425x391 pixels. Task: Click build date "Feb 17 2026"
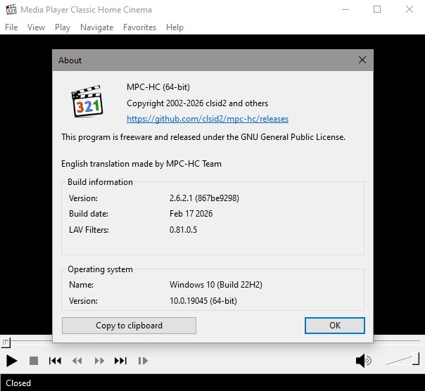pos(191,214)
